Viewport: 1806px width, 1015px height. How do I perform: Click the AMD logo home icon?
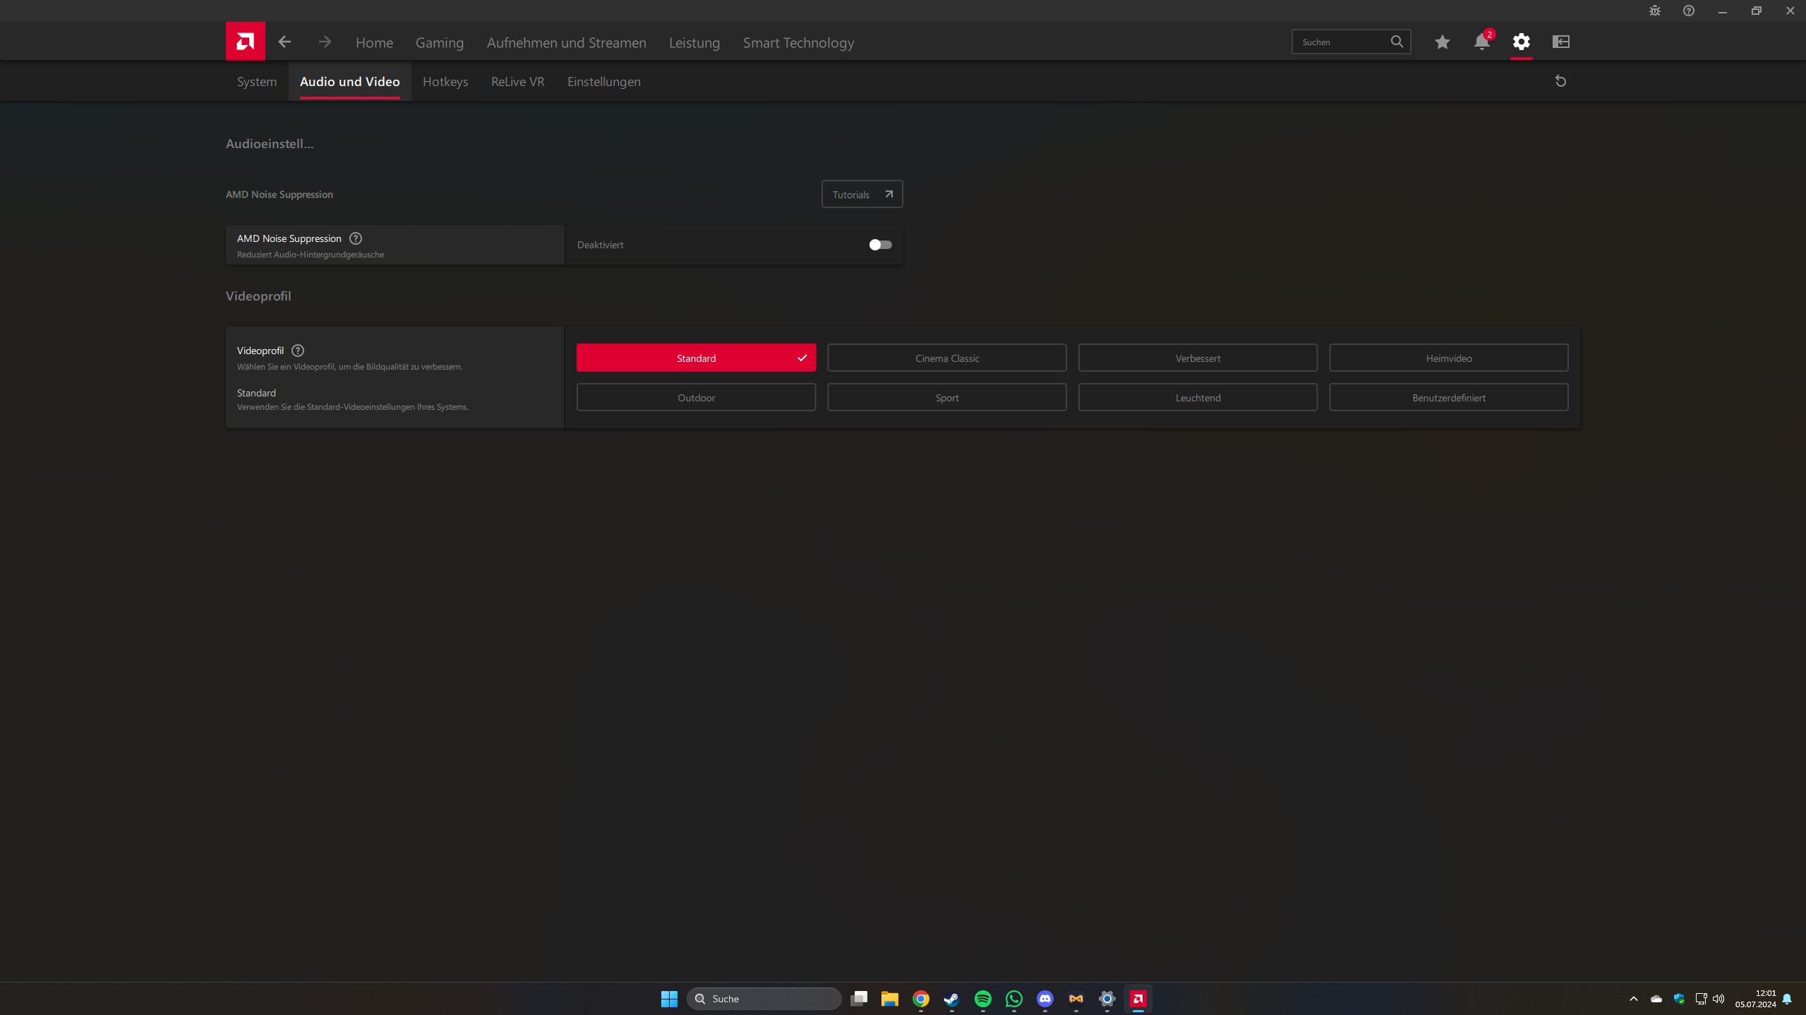point(245,42)
